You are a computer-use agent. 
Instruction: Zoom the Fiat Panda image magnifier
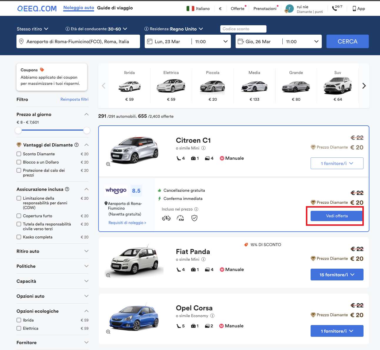108,275
